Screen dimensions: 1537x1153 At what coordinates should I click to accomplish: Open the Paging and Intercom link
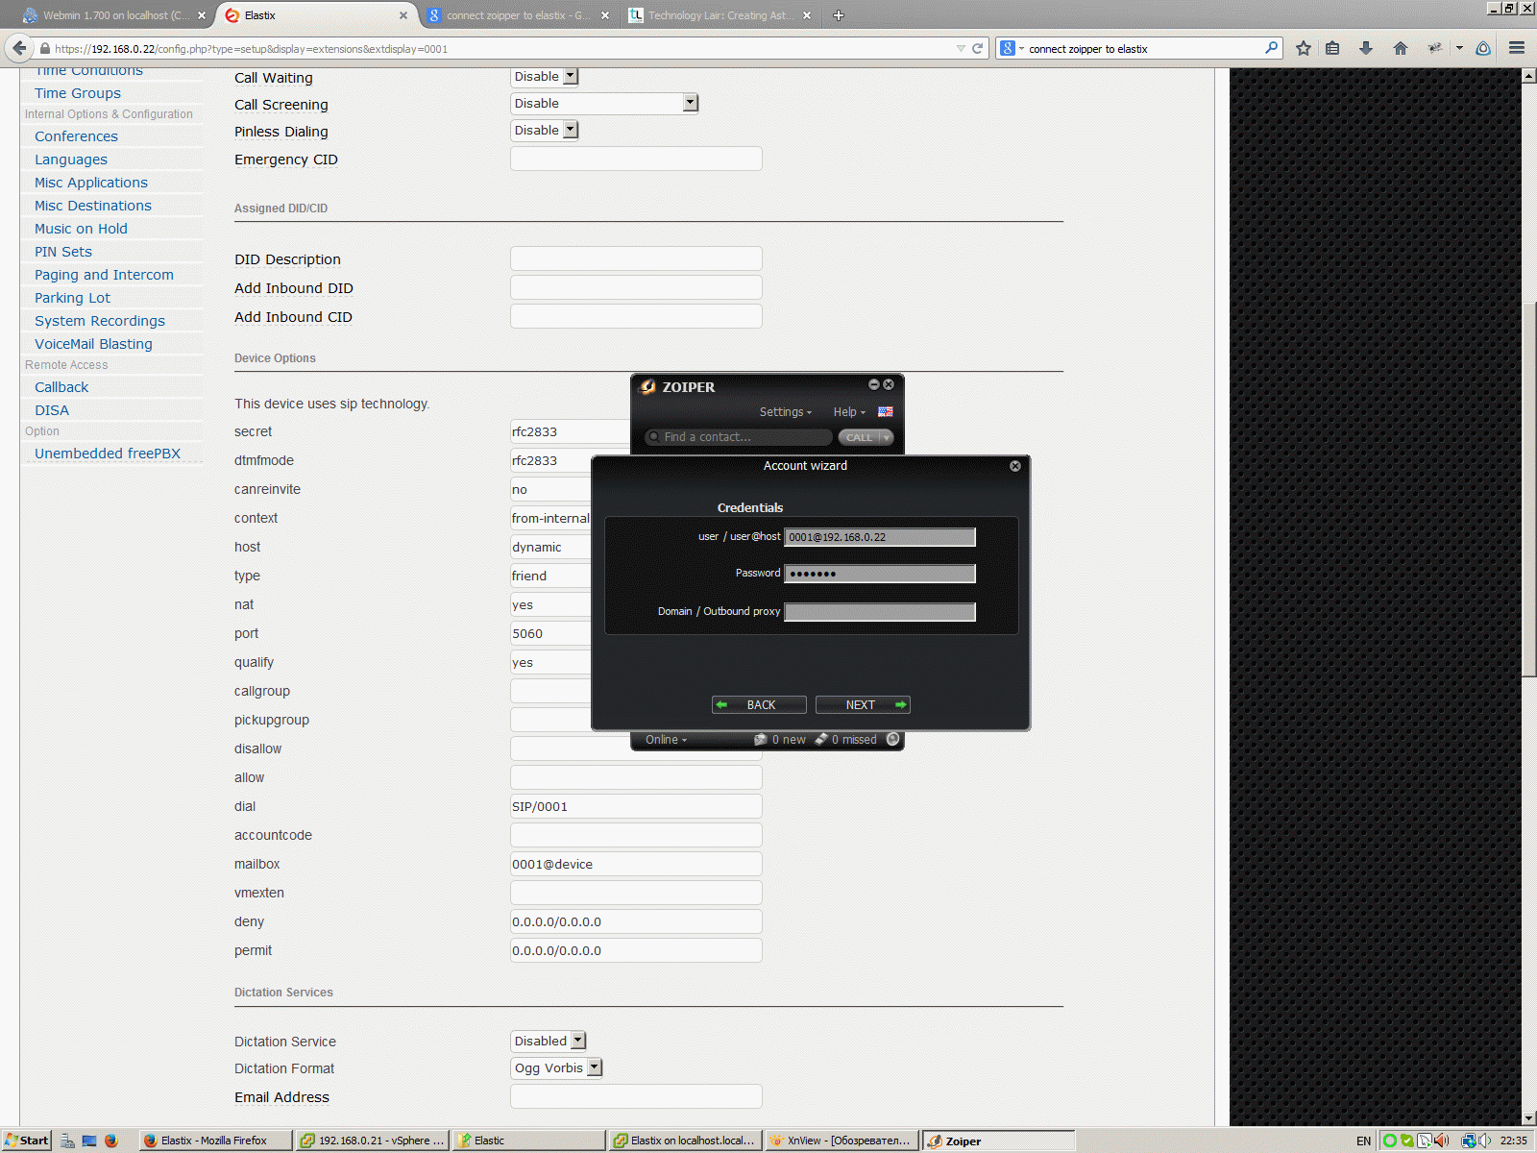pos(104,275)
